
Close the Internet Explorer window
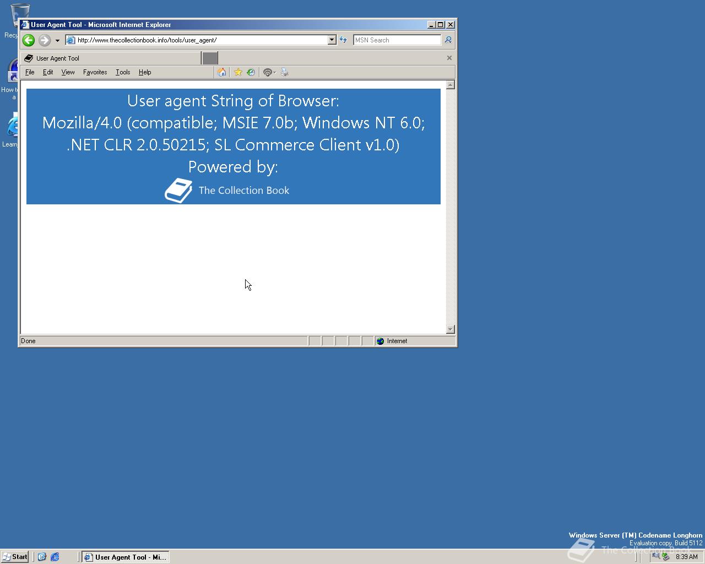click(451, 25)
